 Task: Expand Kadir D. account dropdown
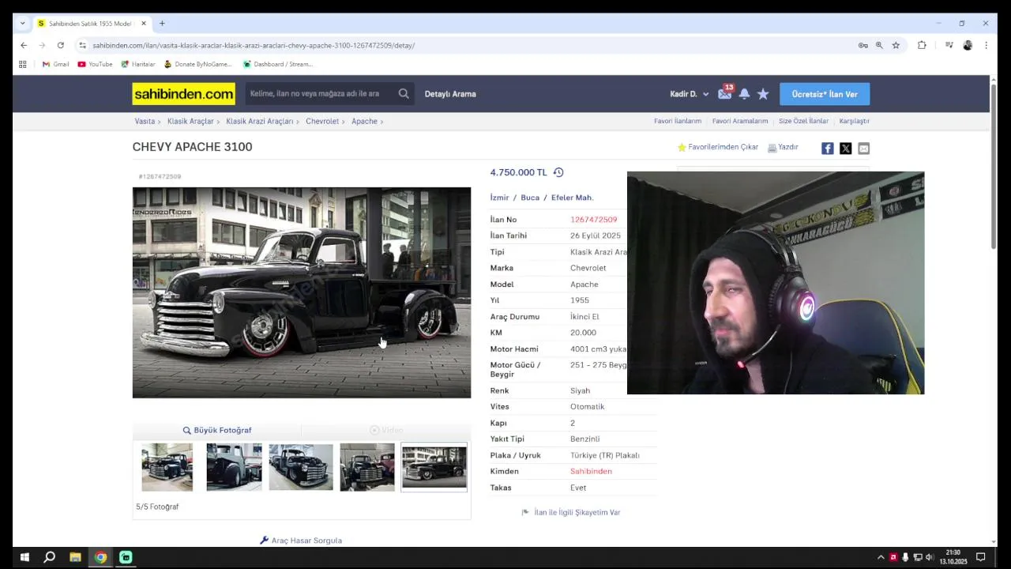click(690, 94)
